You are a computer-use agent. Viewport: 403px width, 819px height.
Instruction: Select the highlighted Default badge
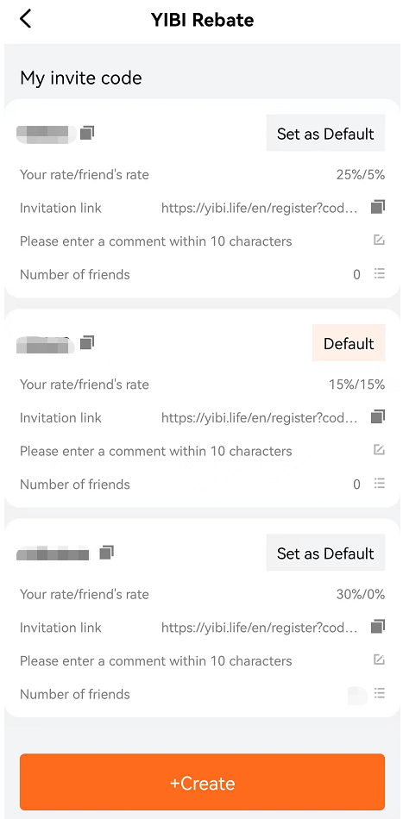point(349,343)
